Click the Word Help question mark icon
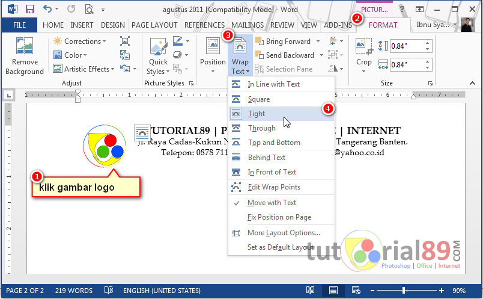The image size is (483, 299). click(402, 9)
